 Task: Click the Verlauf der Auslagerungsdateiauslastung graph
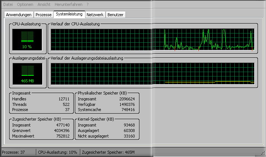(x=152, y=73)
